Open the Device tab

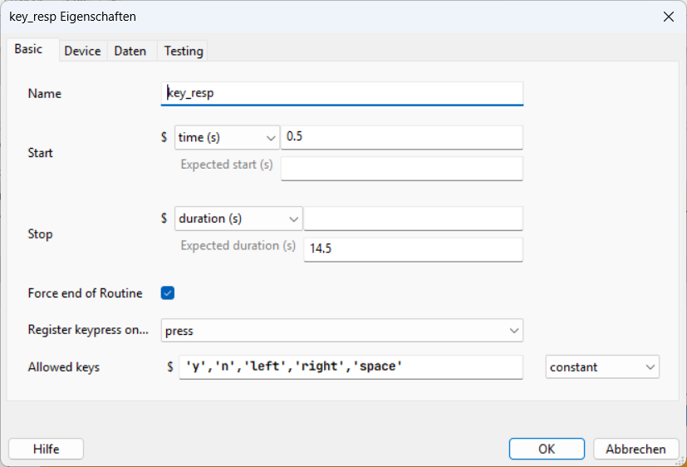click(x=82, y=51)
